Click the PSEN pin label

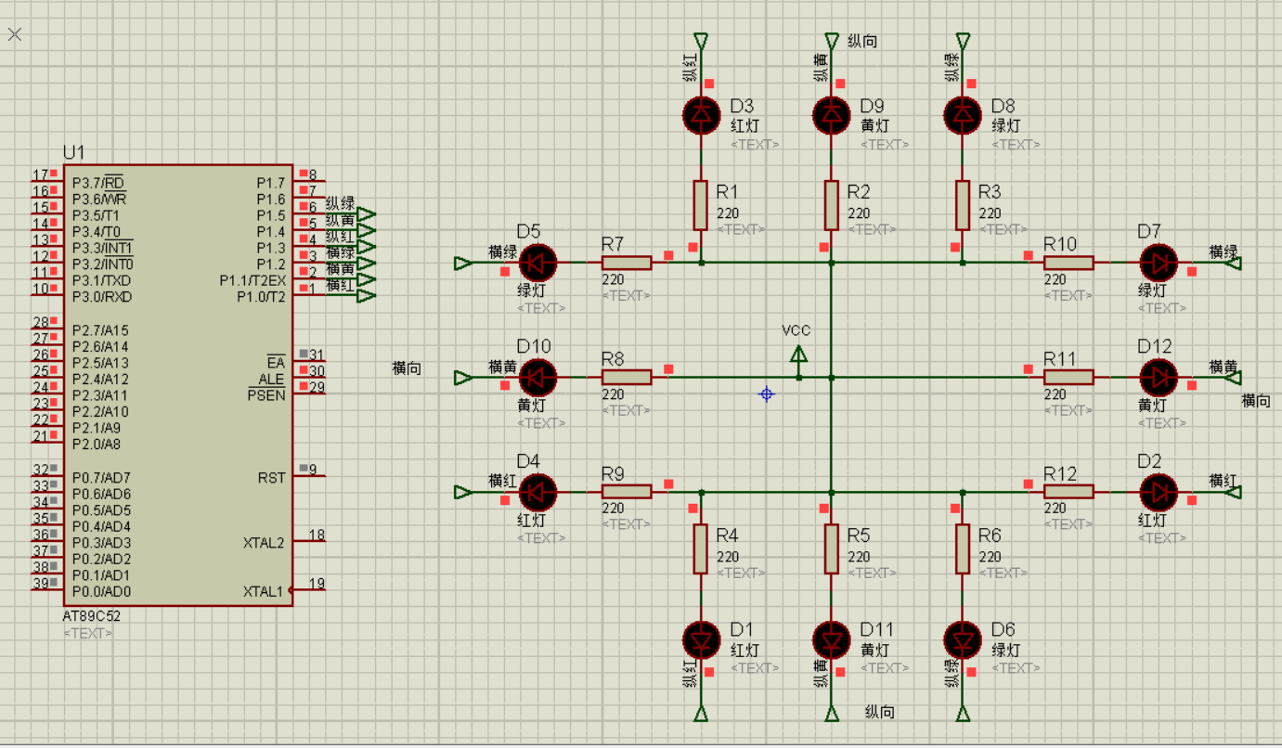point(266,395)
